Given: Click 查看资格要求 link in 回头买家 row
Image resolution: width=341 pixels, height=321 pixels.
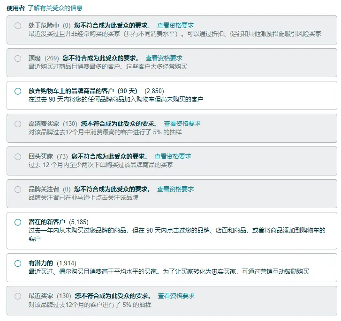Looking at the screenshot, I should (x=173, y=156).
